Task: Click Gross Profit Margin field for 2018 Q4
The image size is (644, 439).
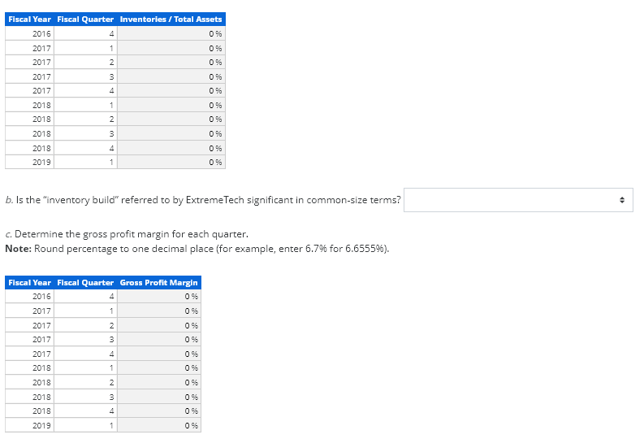Action: pyautogui.click(x=159, y=411)
